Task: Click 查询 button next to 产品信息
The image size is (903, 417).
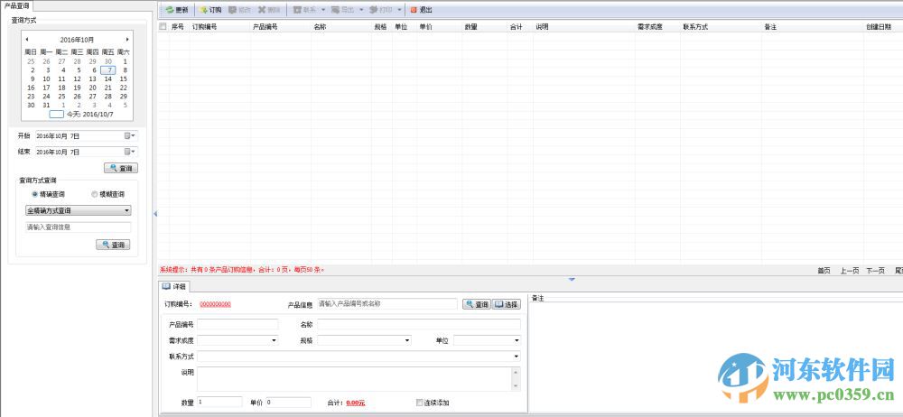Action: pyautogui.click(x=477, y=304)
